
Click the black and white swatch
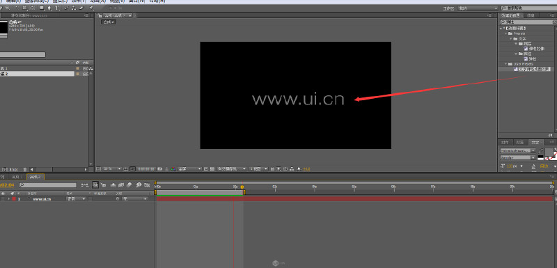pyautogui.click(x=541, y=157)
